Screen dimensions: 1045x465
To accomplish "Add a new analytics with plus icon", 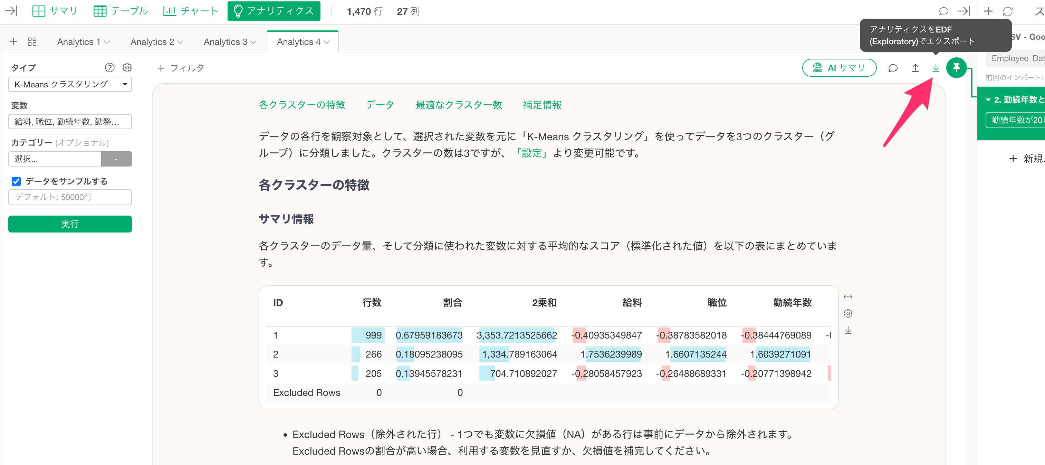I will [x=13, y=41].
